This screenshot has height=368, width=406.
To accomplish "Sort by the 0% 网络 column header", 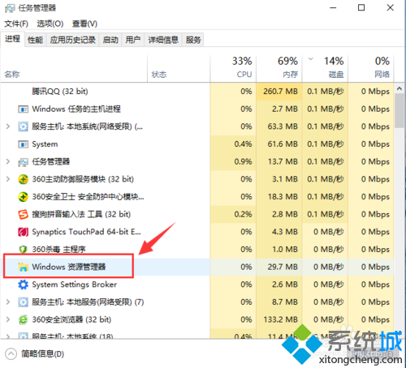I will tap(371, 69).
